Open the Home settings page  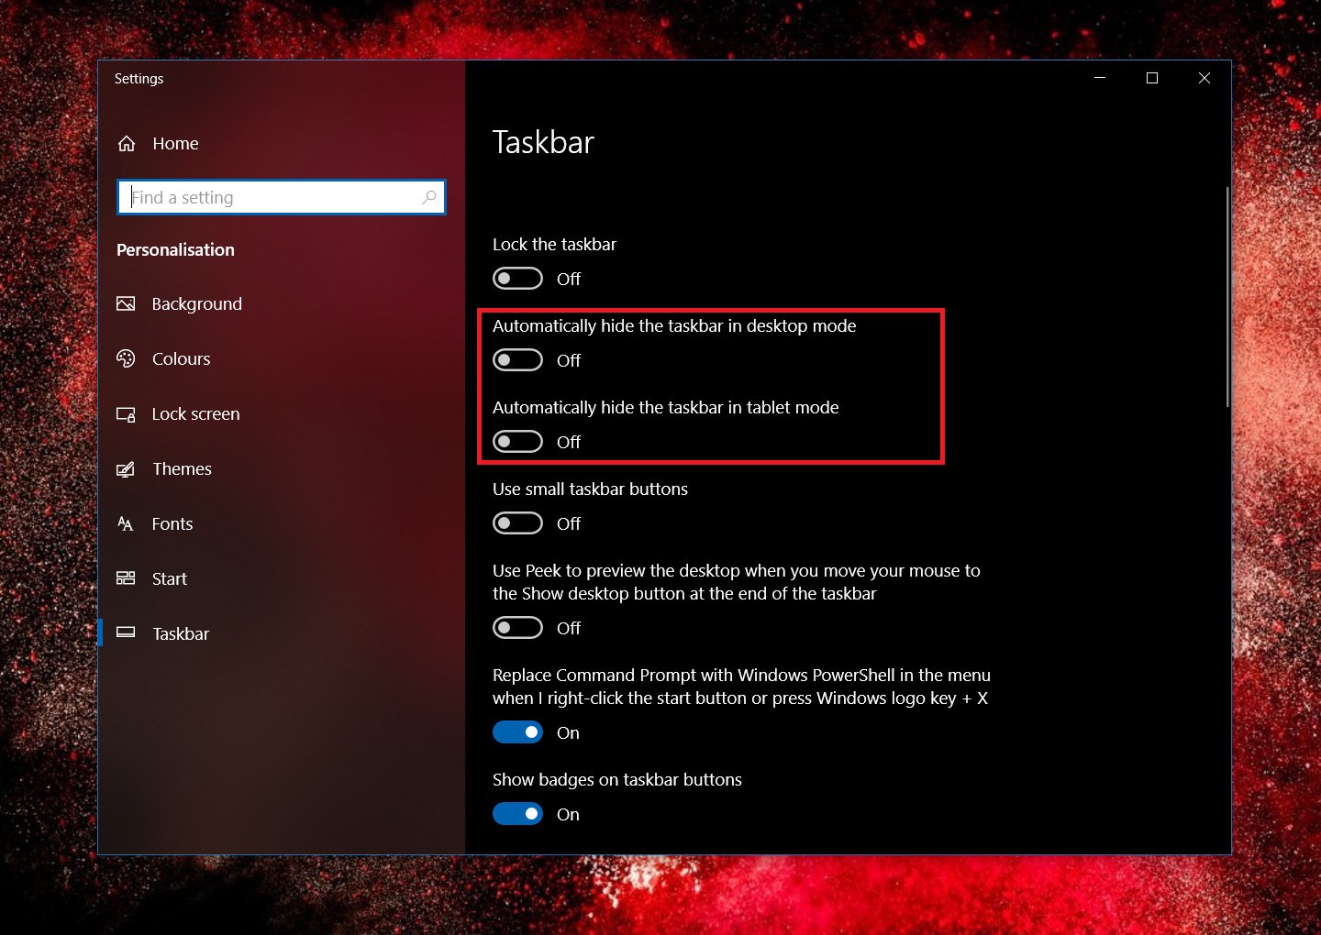[174, 143]
